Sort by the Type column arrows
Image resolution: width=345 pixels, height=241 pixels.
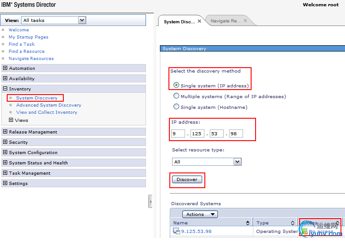click(x=292, y=223)
